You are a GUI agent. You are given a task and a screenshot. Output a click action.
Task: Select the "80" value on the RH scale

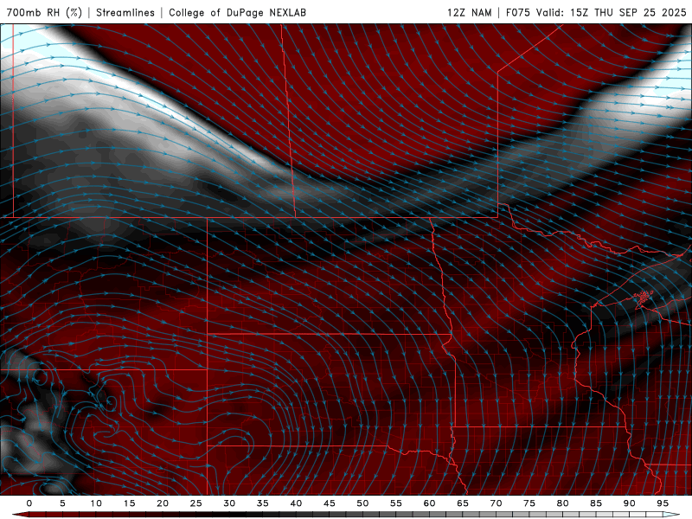coord(563,503)
